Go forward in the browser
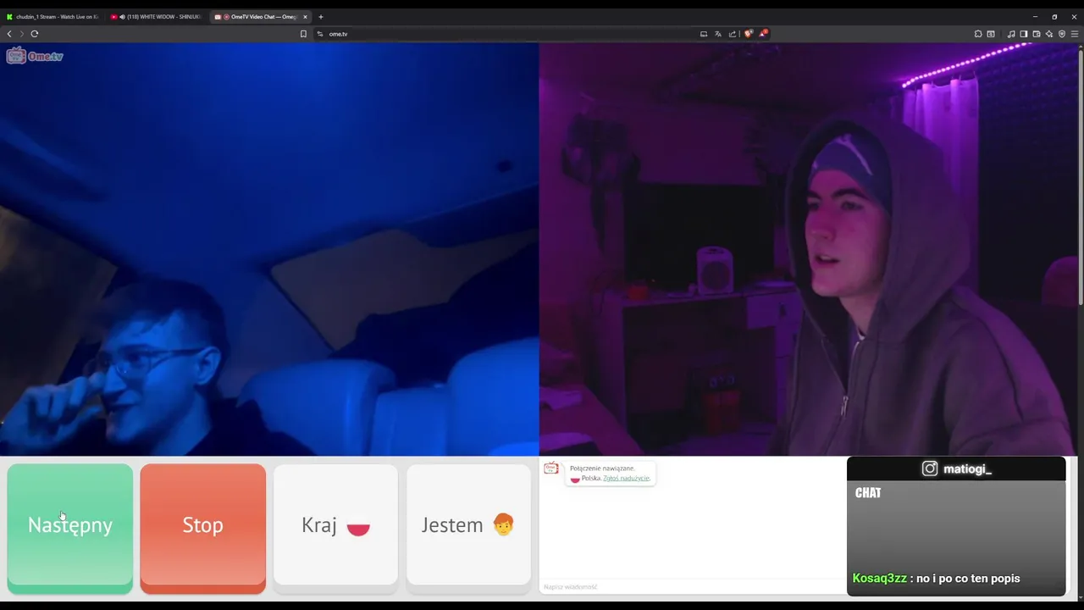 coord(21,34)
